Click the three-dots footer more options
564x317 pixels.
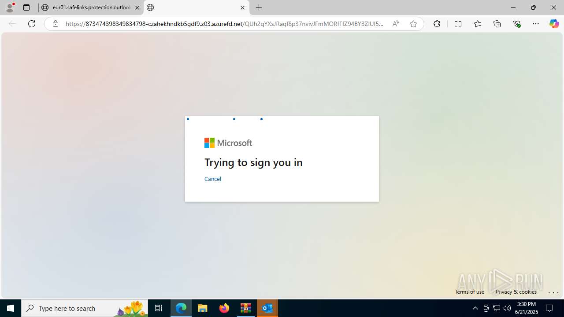point(553,292)
